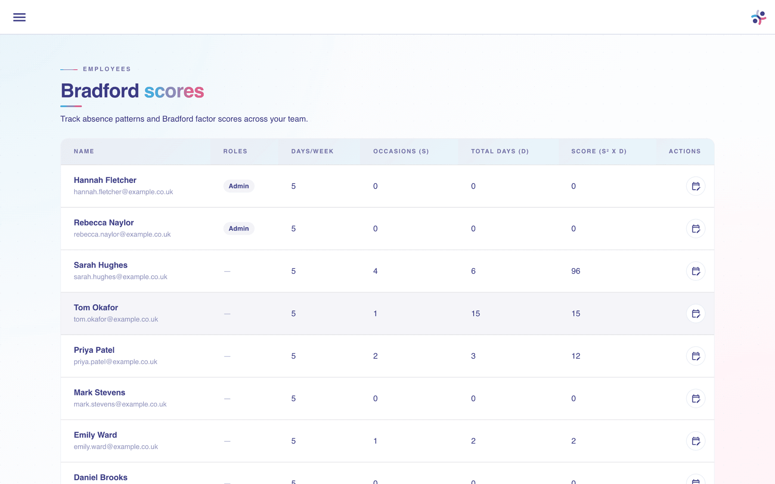Select Hannah Fletcher's name

(x=105, y=180)
